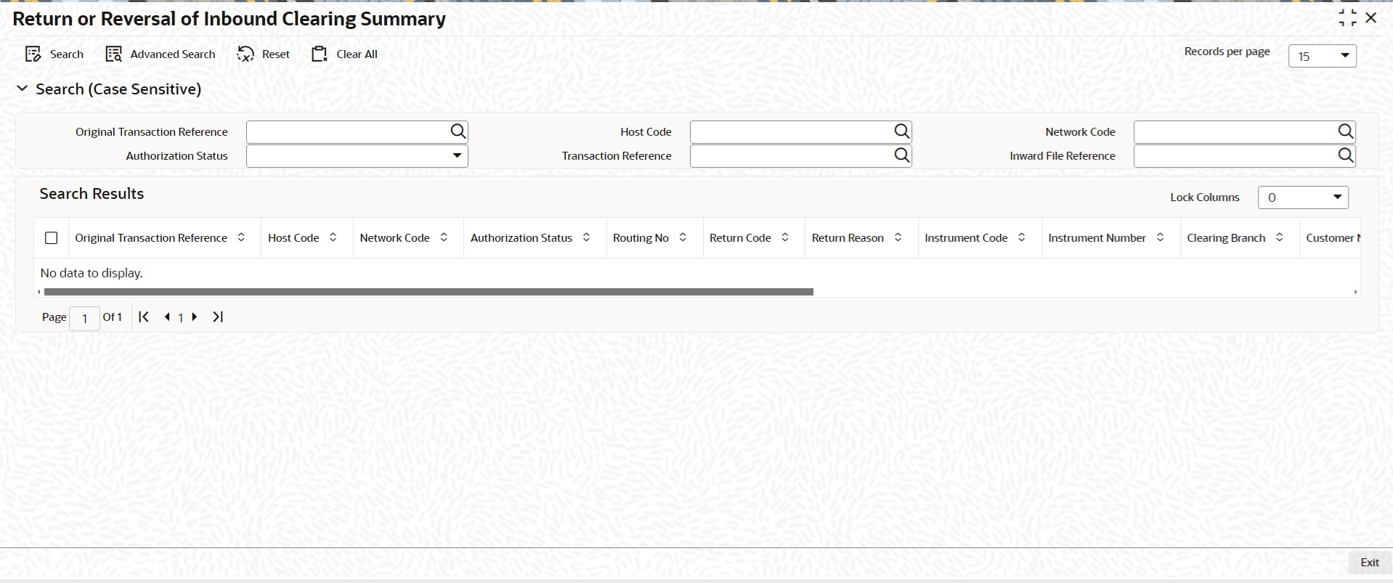The width and height of the screenshot is (1393, 583).
Task: Open lookup for Network Code field
Action: pos(1345,131)
